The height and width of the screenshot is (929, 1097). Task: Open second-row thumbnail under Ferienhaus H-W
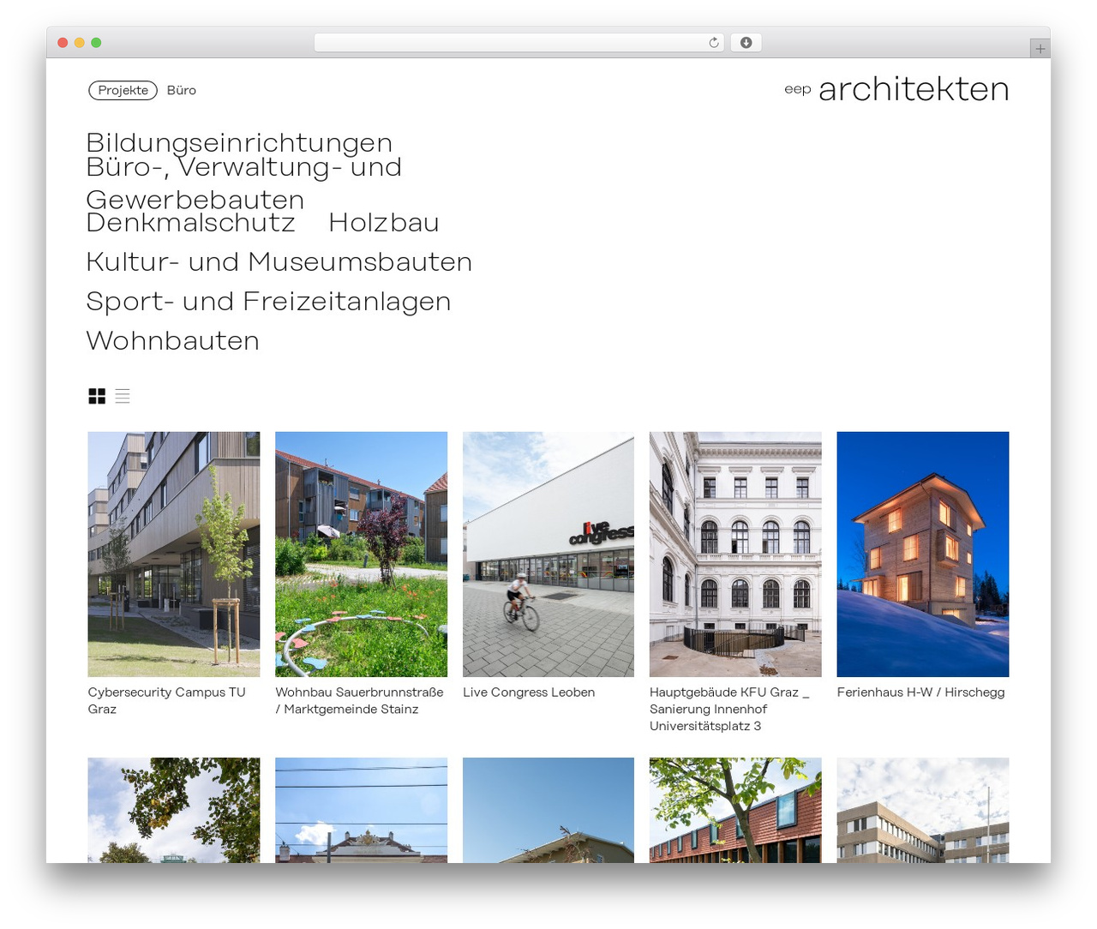tap(923, 810)
